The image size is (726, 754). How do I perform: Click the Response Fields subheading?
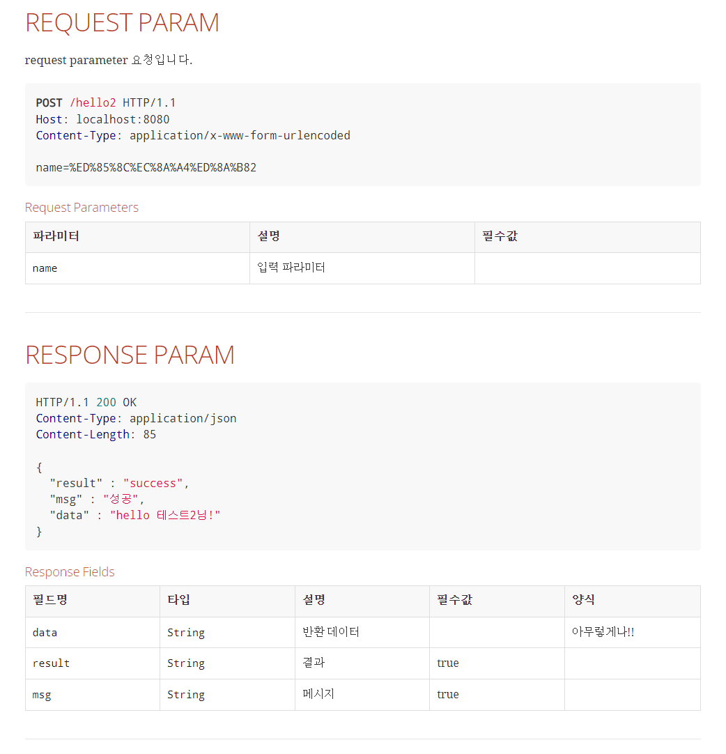coord(70,571)
